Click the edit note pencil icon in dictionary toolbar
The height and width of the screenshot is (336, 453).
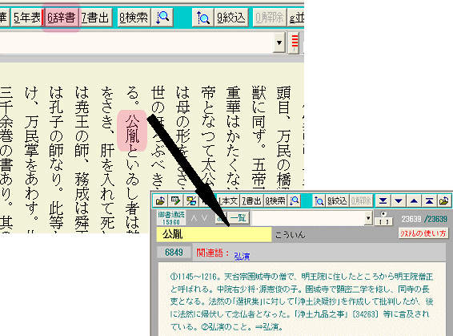[175, 200]
